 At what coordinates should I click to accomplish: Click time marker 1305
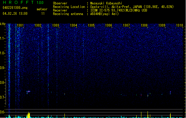point(91,25)
